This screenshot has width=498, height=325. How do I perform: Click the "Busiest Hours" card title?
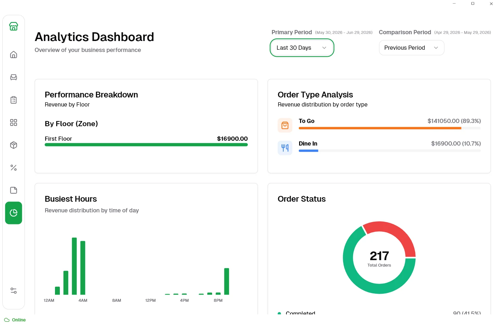pos(71,199)
